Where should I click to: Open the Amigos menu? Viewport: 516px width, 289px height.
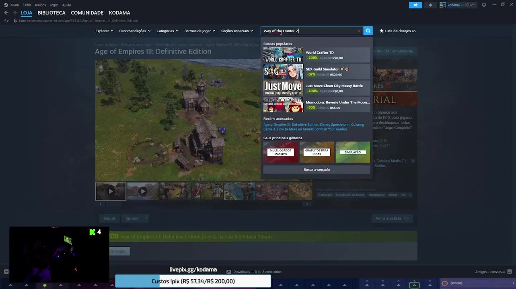(x=40, y=5)
